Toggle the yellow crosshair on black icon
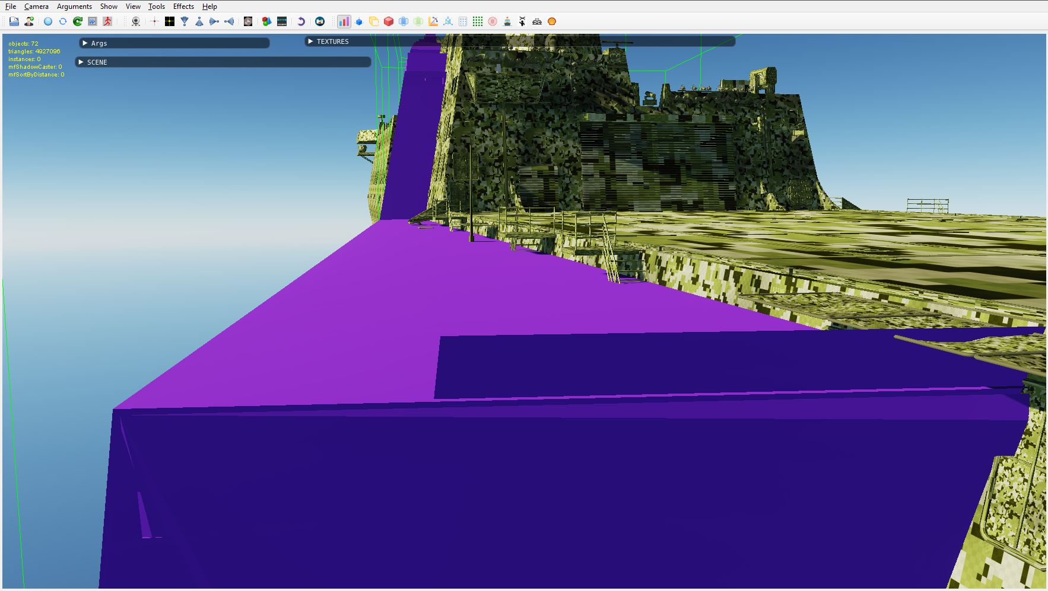The height and width of the screenshot is (591, 1048). 170,21
